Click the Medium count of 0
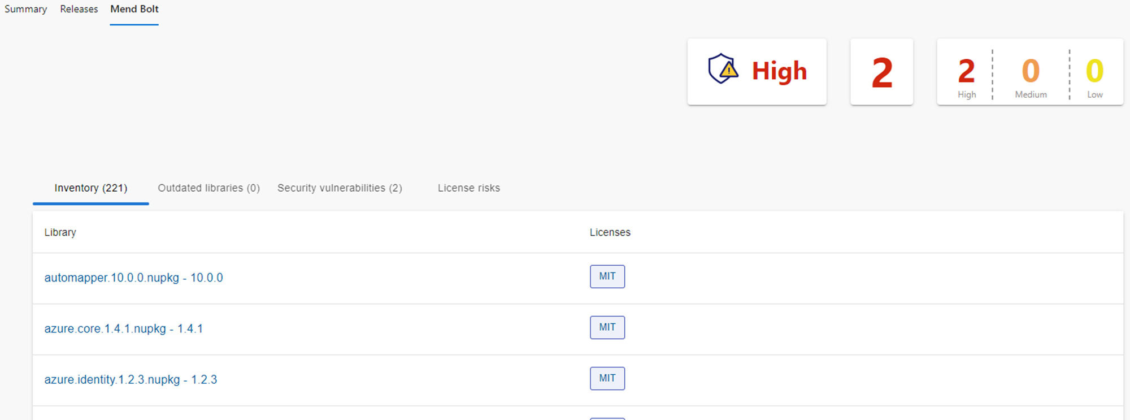Screen dimensions: 1130x420 (1031, 72)
